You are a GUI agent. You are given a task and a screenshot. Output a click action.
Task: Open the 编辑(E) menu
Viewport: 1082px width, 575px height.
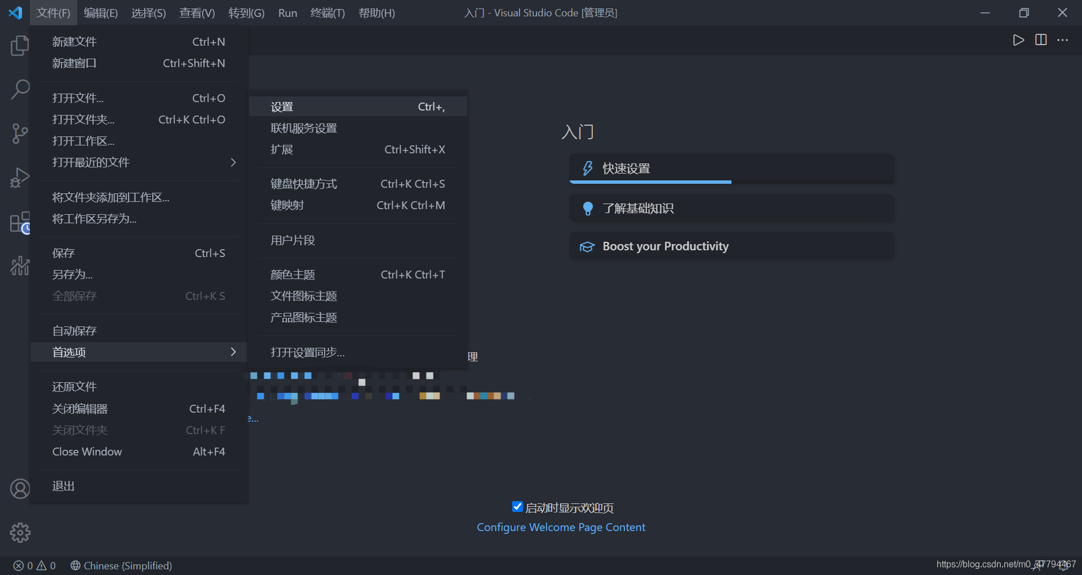tap(101, 12)
